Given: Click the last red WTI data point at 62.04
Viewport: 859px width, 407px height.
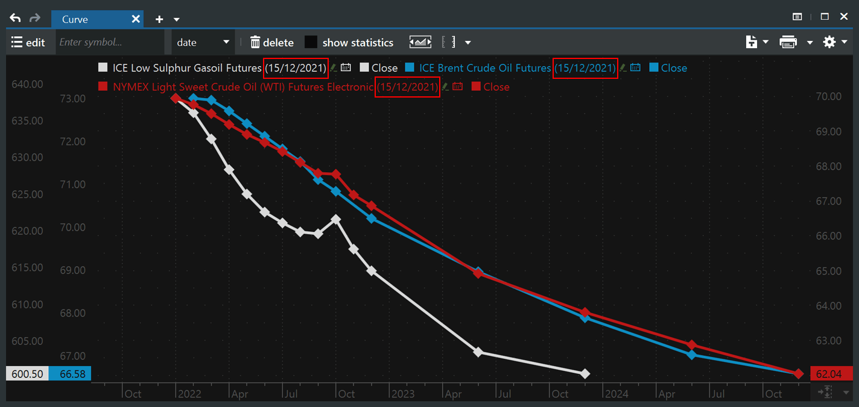Looking at the screenshot, I should [799, 374].
